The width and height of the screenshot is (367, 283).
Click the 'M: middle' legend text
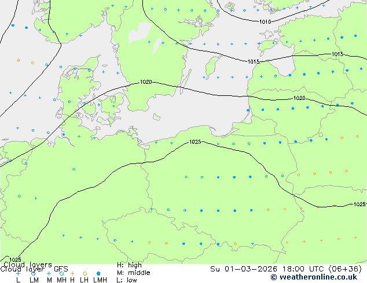pos(133,273)
